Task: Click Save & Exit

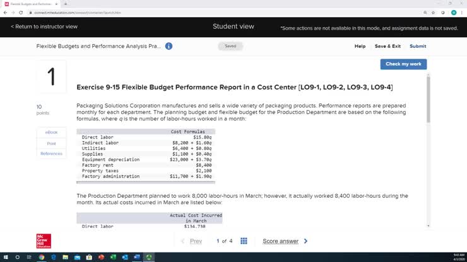Action: click(387, 46)
